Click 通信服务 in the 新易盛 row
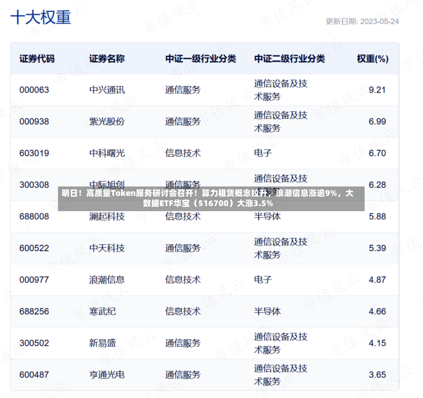 (183, 343)
